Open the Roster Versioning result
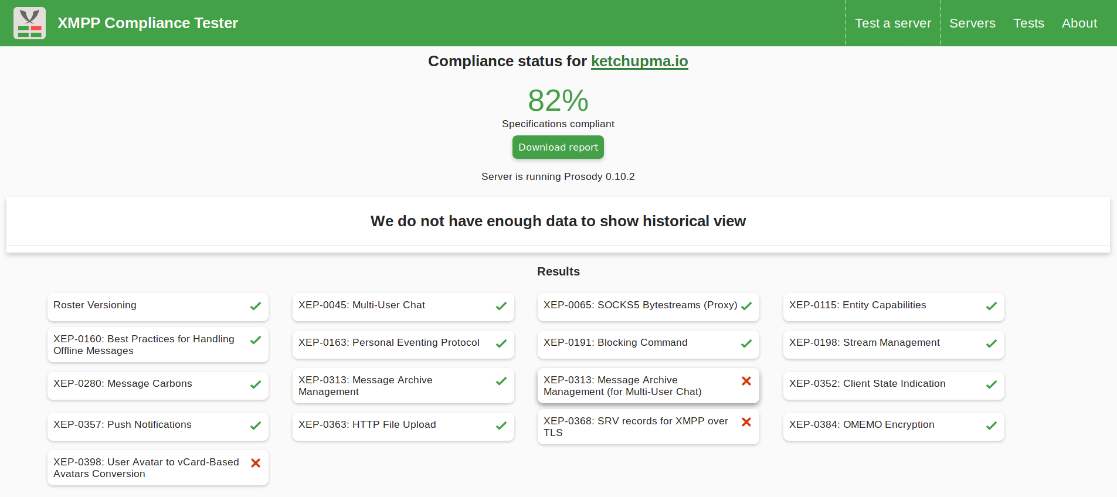The height and width of the screenshot is (497, 1117). tap(158, 307)
